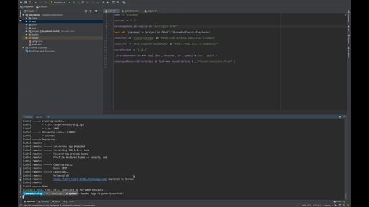Click the herokuAppName code line in editor
The image size is (369, 207).
(x=146, y=26)
